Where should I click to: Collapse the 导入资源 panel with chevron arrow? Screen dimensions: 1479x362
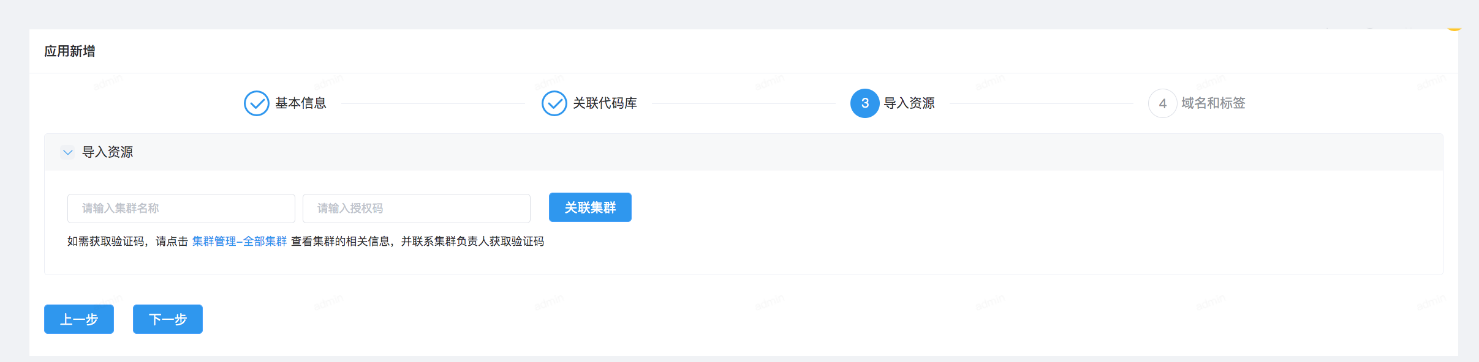click(68, 152)
